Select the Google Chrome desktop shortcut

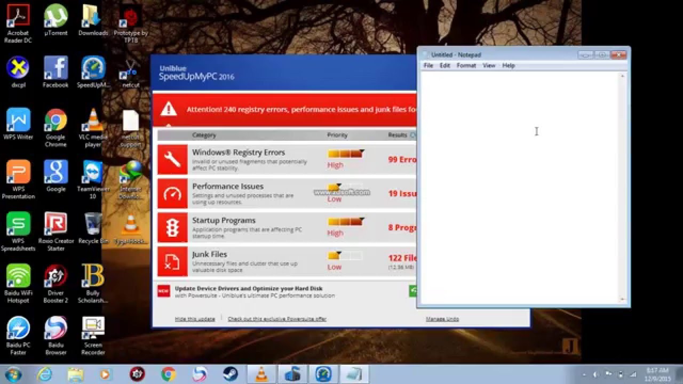(55, 128)
